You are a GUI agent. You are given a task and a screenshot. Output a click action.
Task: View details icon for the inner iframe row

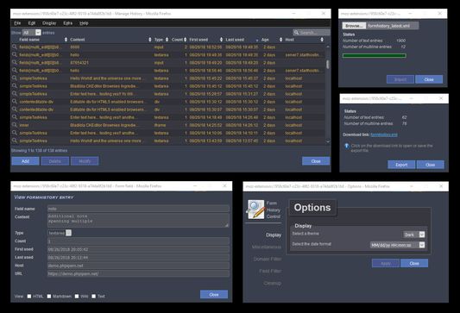(x=15, y=125)
